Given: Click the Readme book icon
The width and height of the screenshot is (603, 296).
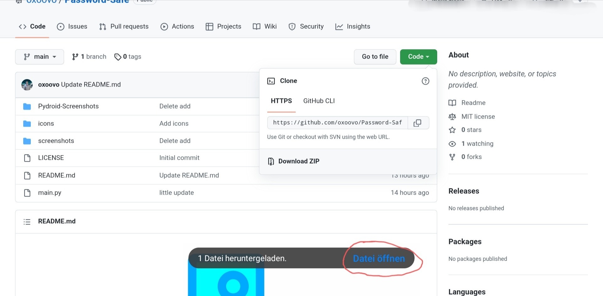Looking at the screenshot, I should 452,103.
